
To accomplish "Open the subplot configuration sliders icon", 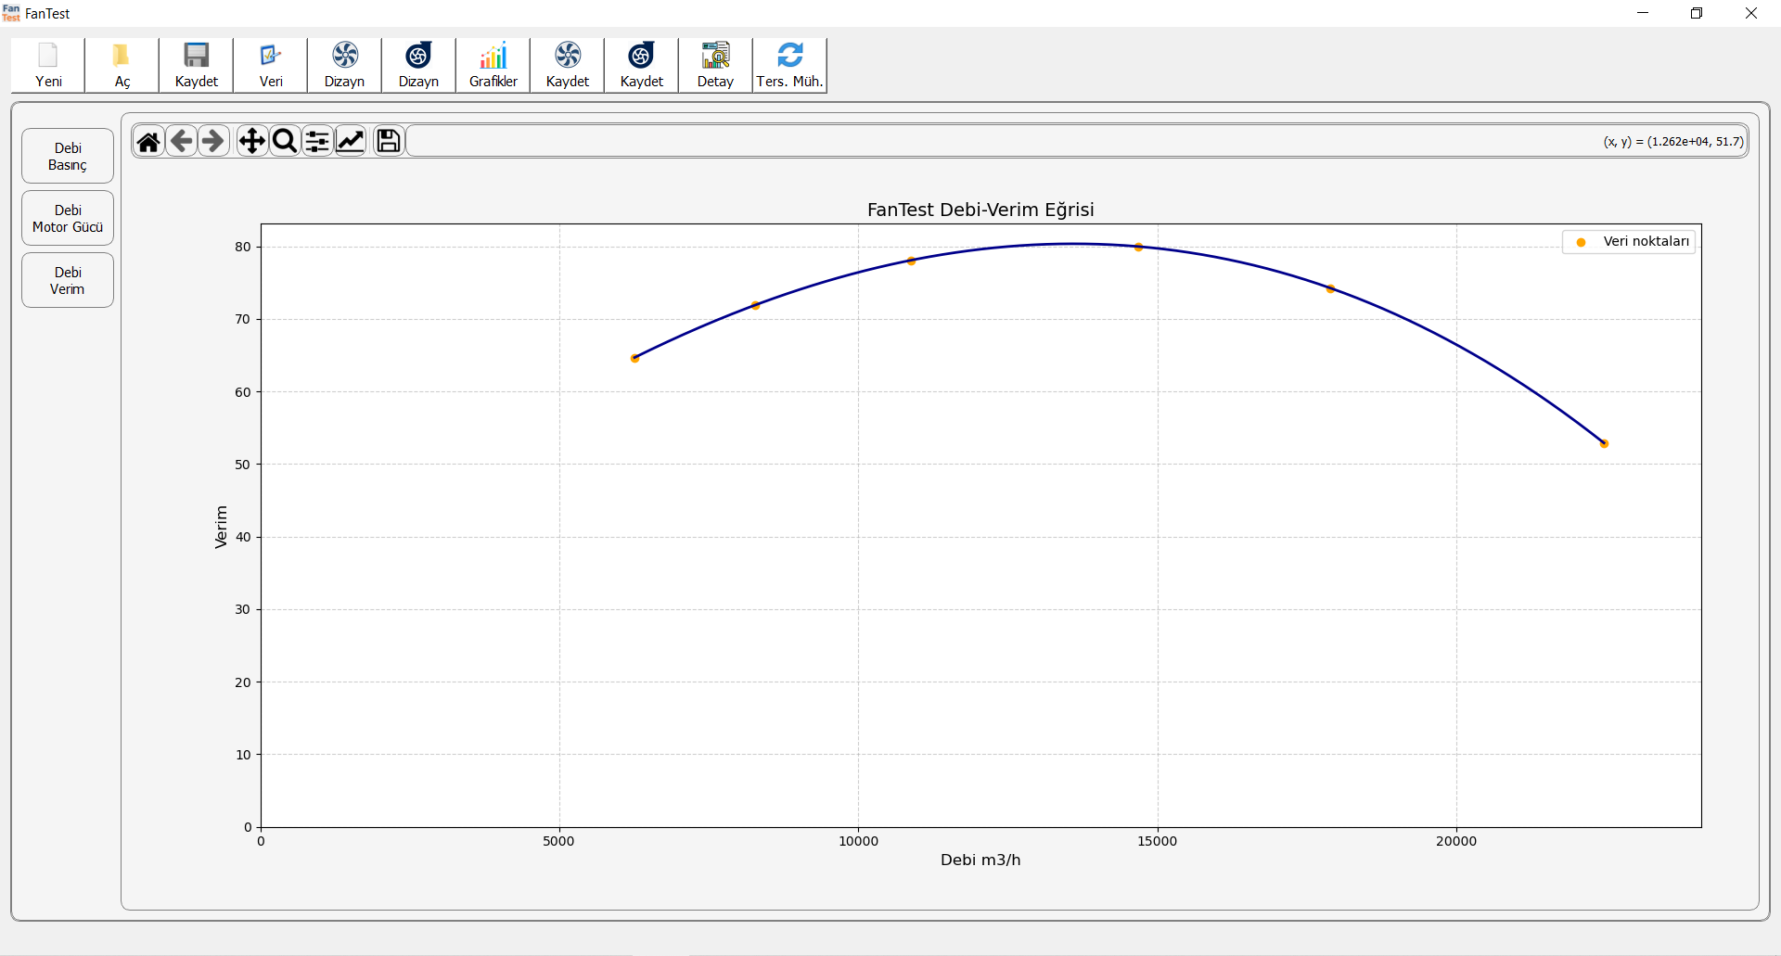I will 317,141.
